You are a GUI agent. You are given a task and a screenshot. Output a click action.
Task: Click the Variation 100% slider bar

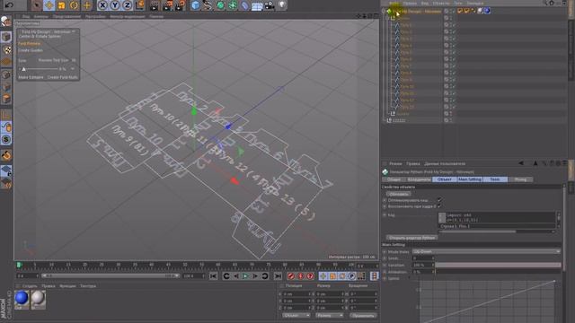coord(498,266)
